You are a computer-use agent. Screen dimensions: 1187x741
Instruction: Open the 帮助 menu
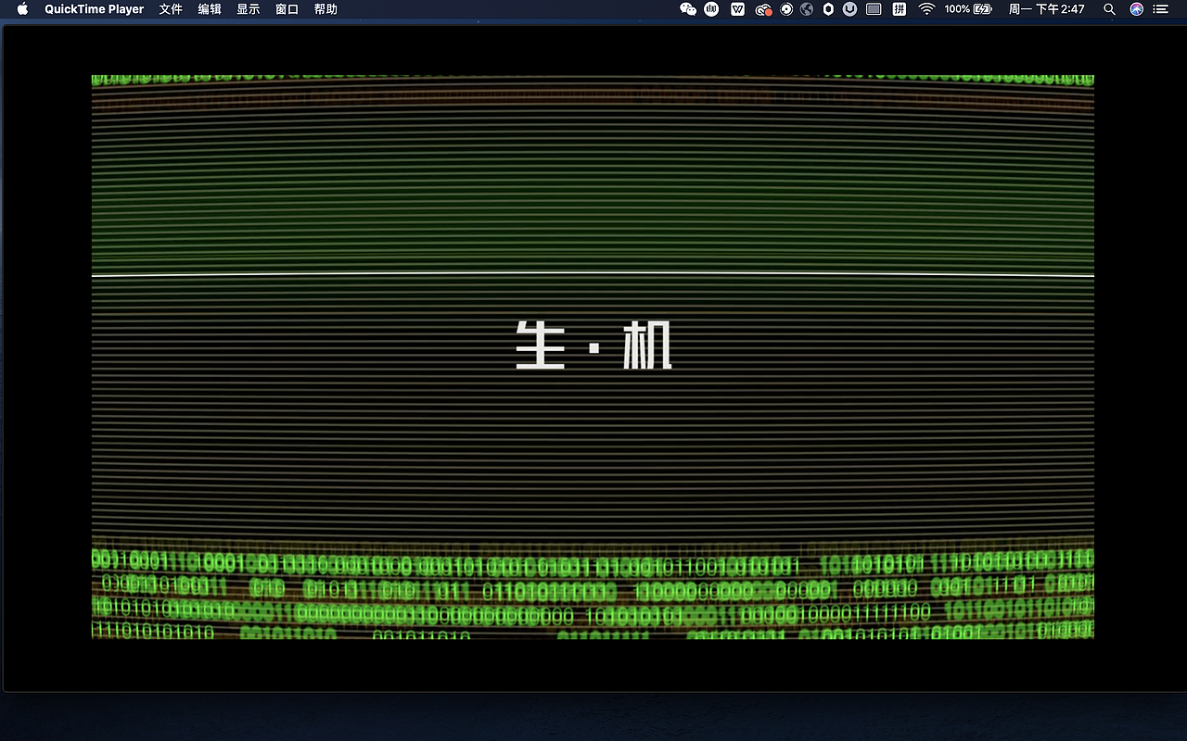(x=325, y=9)
